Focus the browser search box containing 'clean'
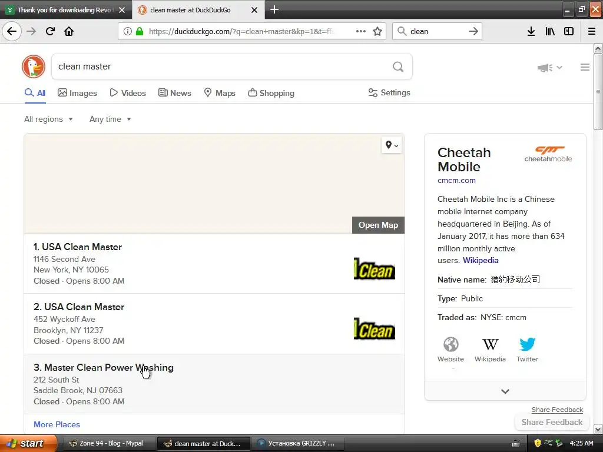603x452 pixels. (436, 31)
